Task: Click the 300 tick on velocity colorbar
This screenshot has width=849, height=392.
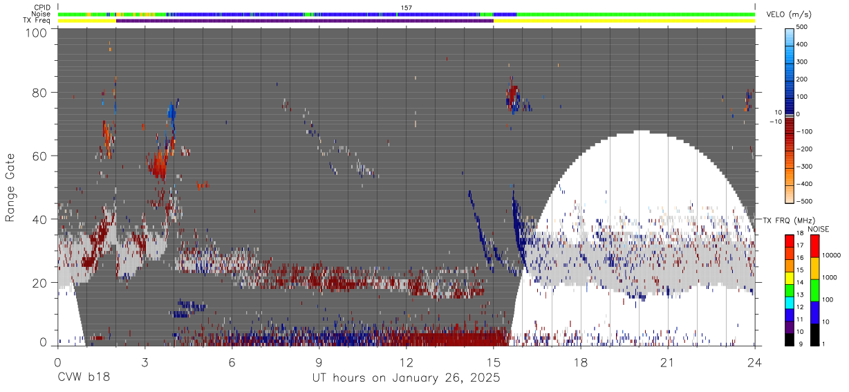Action: click(801, 62)
